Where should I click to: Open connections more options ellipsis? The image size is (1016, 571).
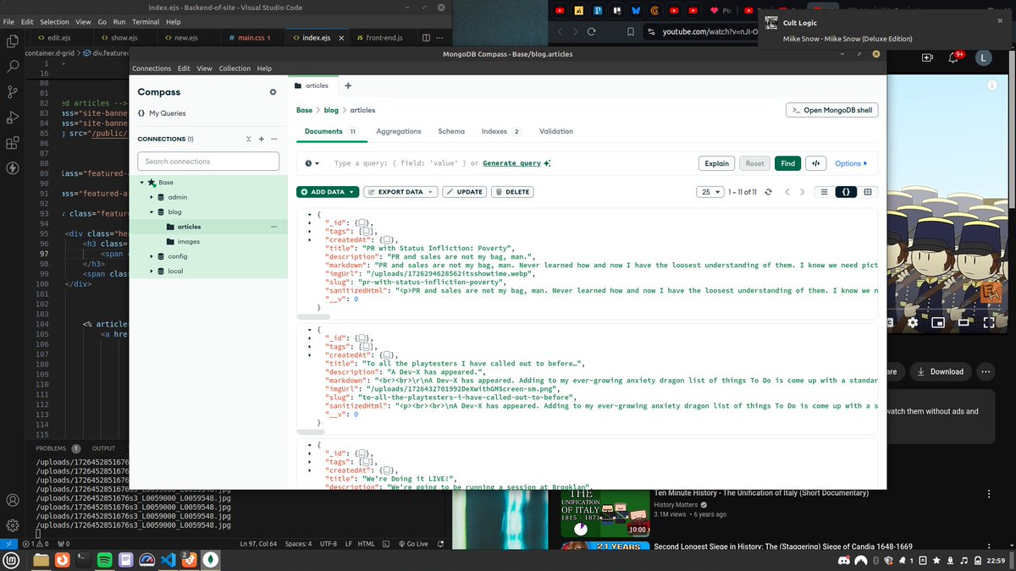tap(274, 139)
